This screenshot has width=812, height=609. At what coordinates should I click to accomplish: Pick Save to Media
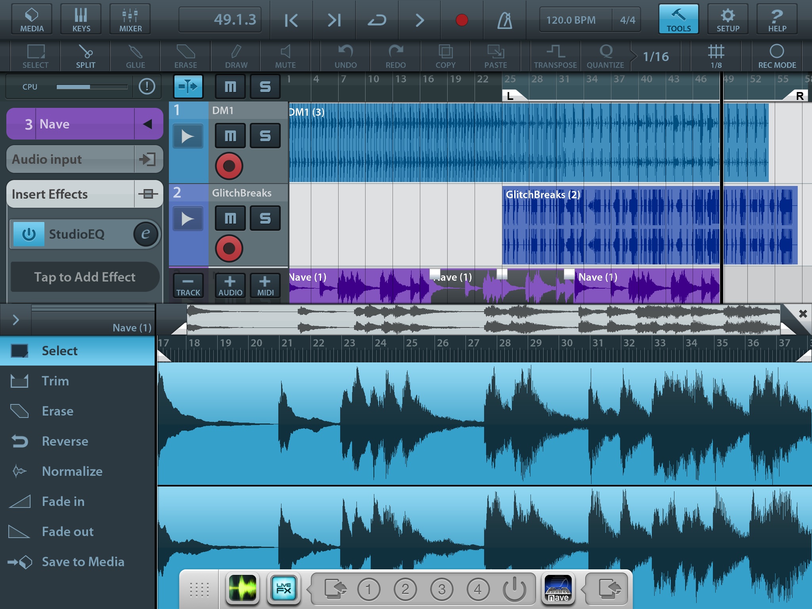[x=77, y=562]
